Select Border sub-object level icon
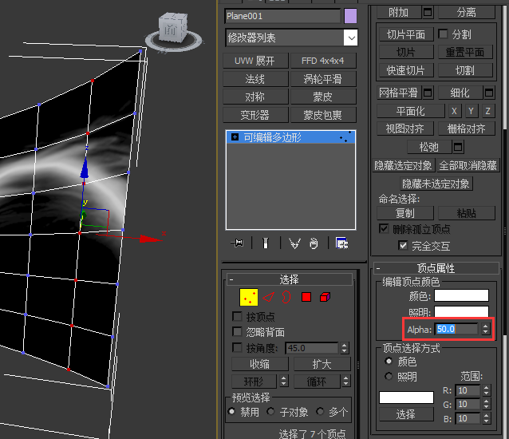This screenshot has width=509, height=439. [x=286, y=297]
